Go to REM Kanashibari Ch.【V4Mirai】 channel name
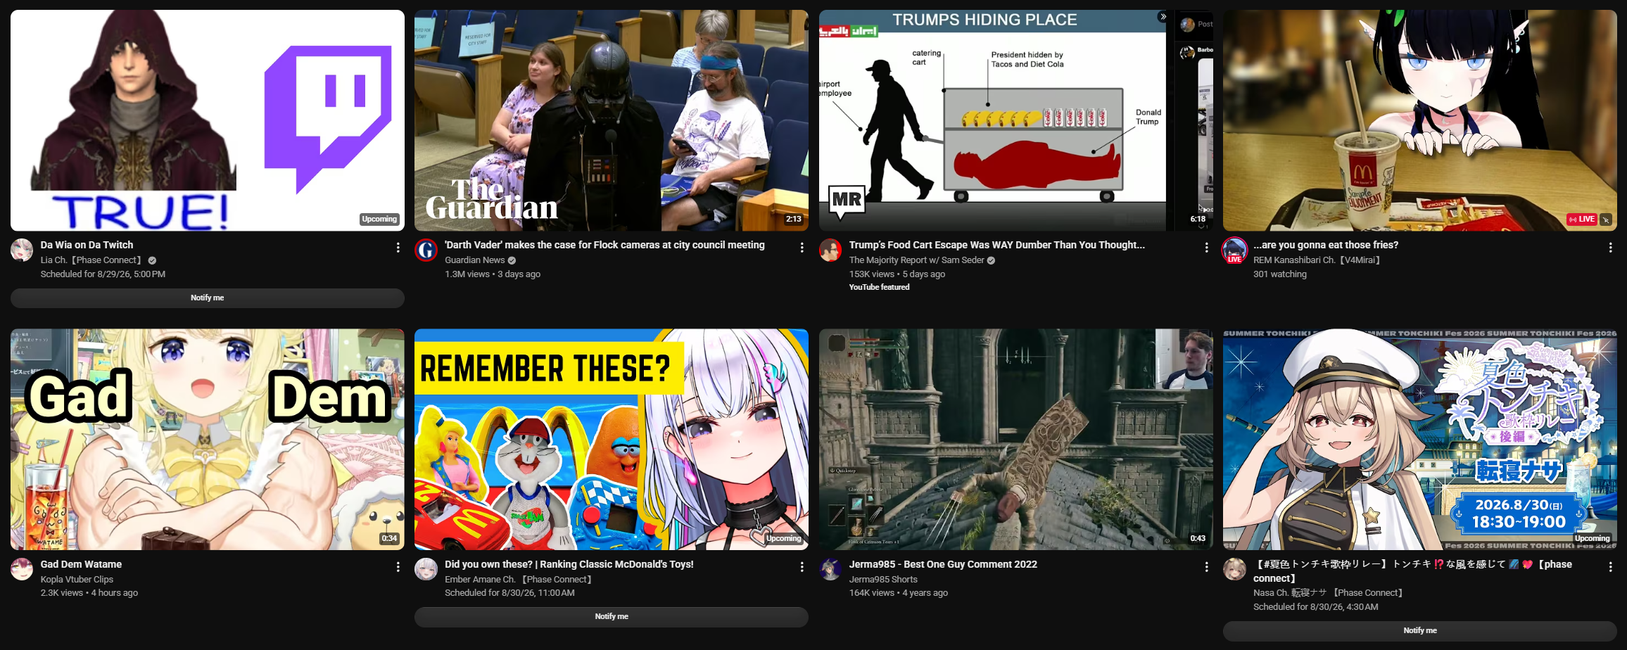 pyautogui.click(x=1318, y=260)
